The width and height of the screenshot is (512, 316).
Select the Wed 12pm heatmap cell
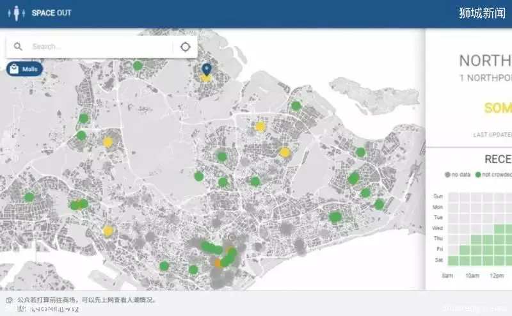click(499, 228)
